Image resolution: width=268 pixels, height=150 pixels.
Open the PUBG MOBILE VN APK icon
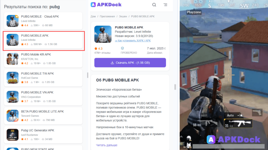(x=12, y=97)
